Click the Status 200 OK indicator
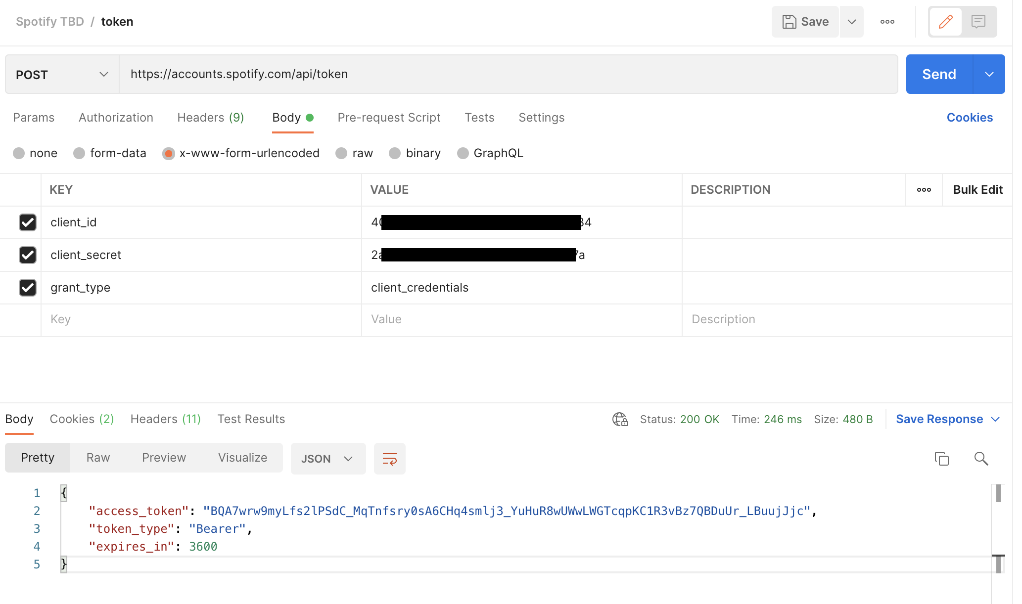 coord(680,419)
